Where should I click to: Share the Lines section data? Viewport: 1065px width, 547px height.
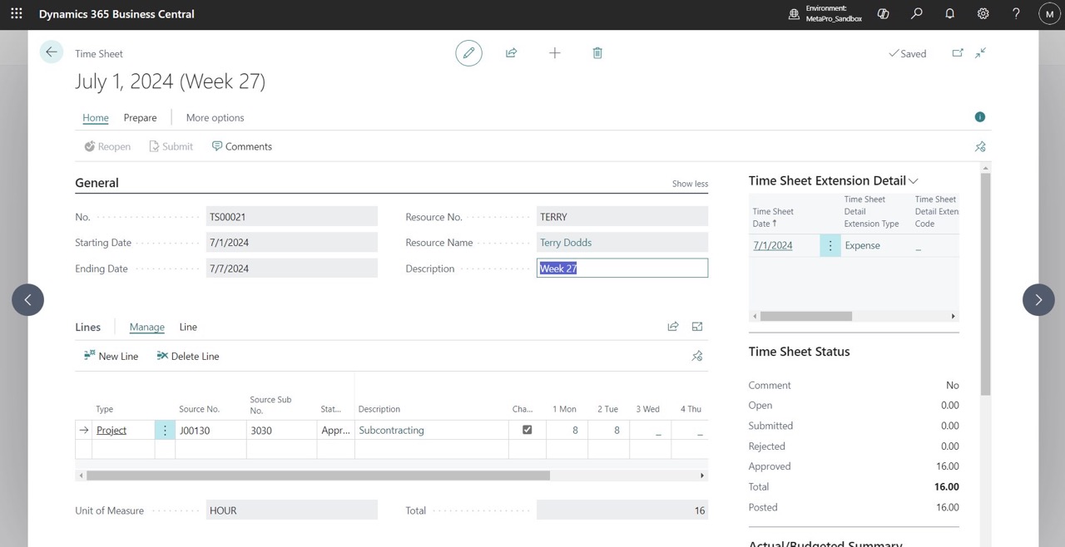click(x=673, y=327)
